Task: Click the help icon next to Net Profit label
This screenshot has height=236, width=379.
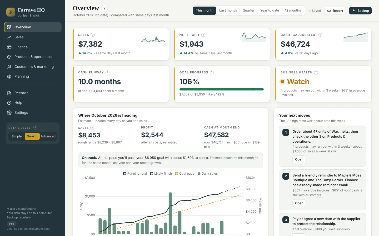Action: point(203,35)
